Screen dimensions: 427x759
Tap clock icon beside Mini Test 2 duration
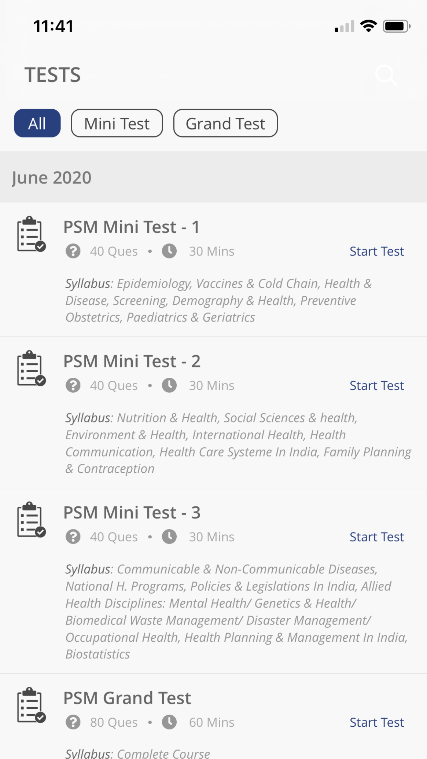169,385
